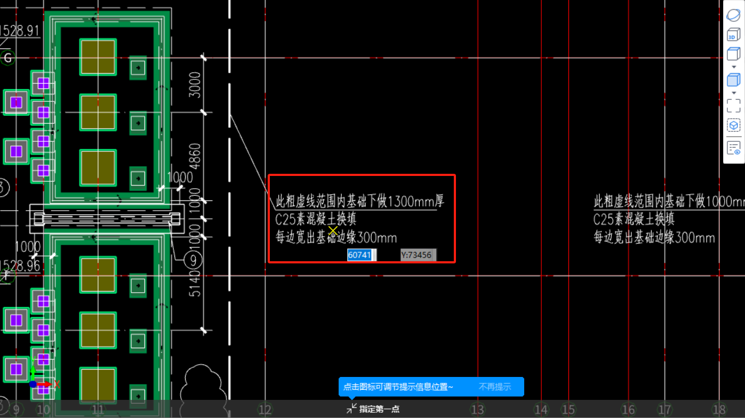Viewport: 745px width, 418px height.
Task: Click axis label 13 at bottom
Action: tap(477, 409)
